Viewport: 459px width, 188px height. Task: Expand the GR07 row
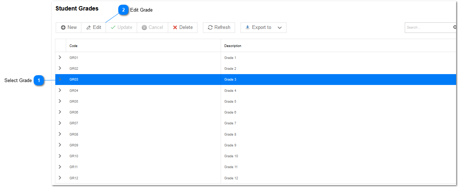click(x=60, y=123)
